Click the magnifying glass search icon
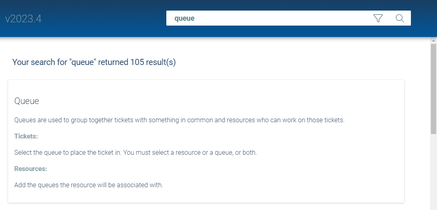The height and width of the screenshot is (210, 437). click(x=400, y=18)
